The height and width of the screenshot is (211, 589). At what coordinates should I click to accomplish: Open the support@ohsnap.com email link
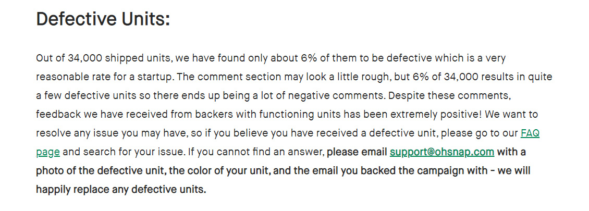tap(442, 152)
